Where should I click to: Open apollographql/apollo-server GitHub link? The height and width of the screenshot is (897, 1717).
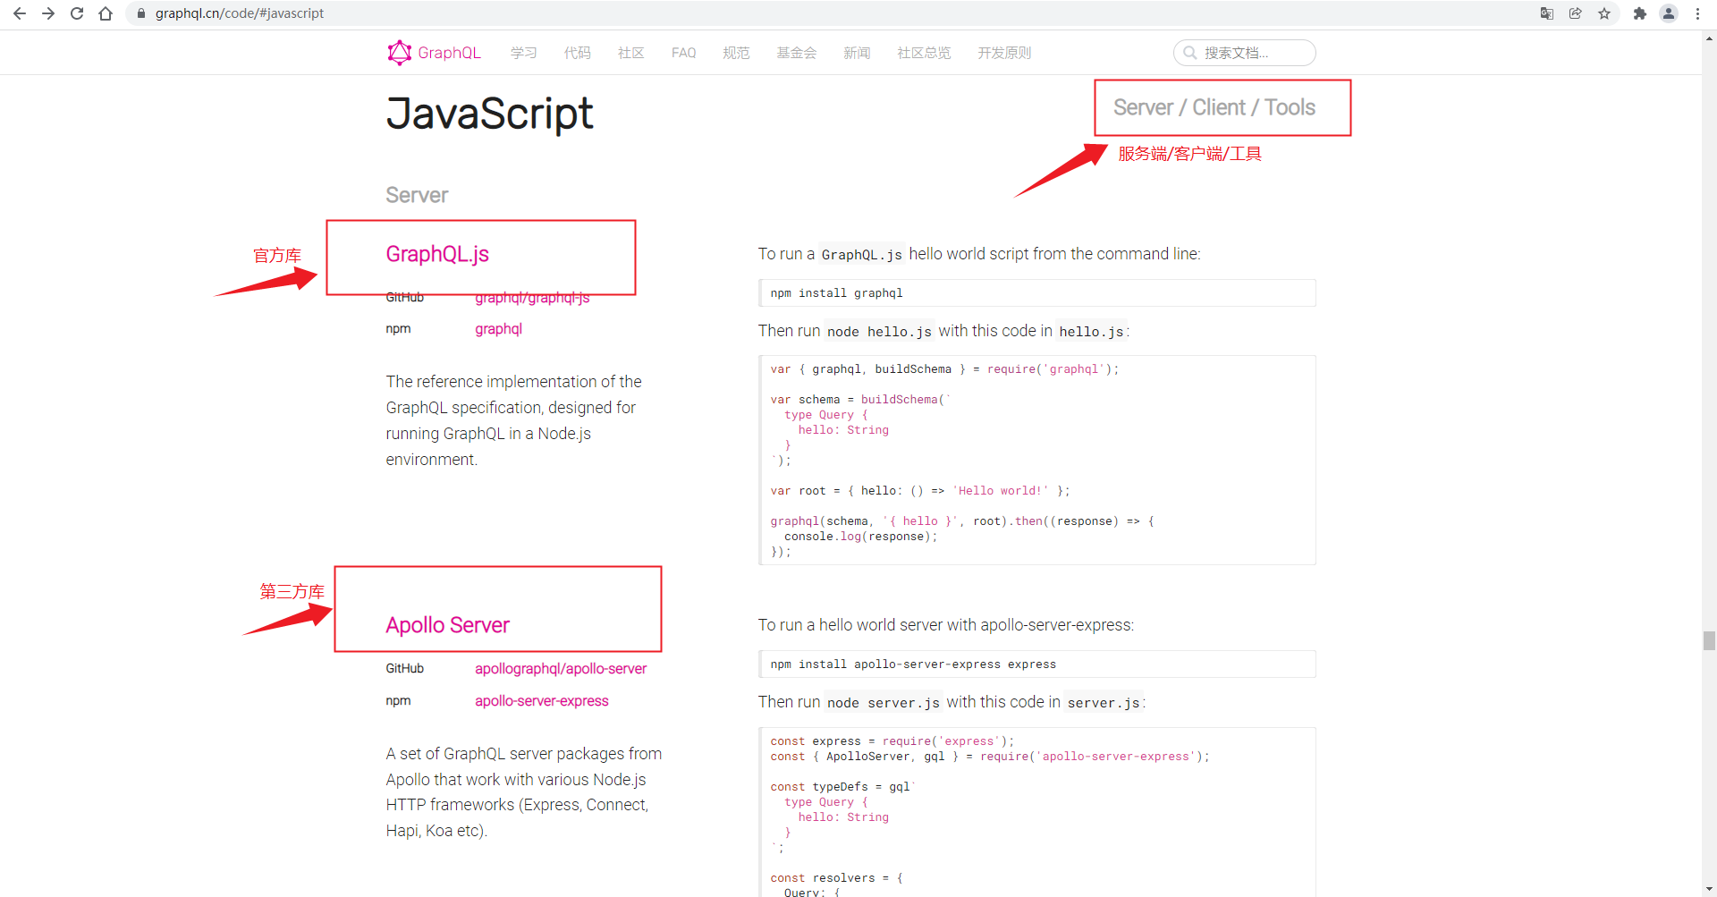[561, 669]
